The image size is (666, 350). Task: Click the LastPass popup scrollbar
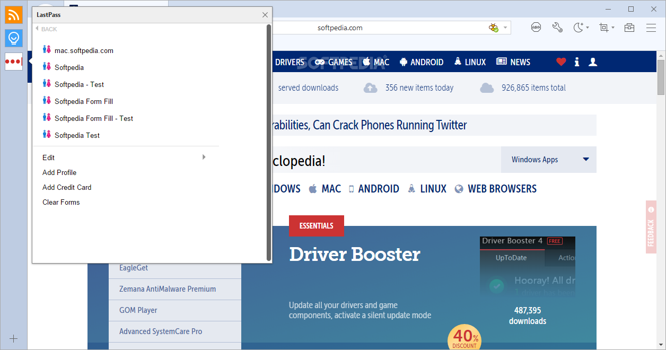coord(269,142)
